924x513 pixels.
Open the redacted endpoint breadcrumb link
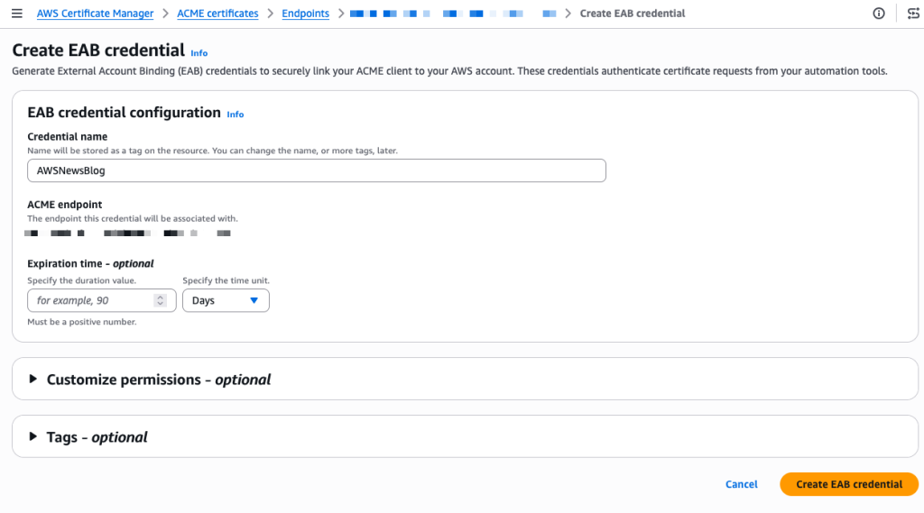tap(453, 13)
